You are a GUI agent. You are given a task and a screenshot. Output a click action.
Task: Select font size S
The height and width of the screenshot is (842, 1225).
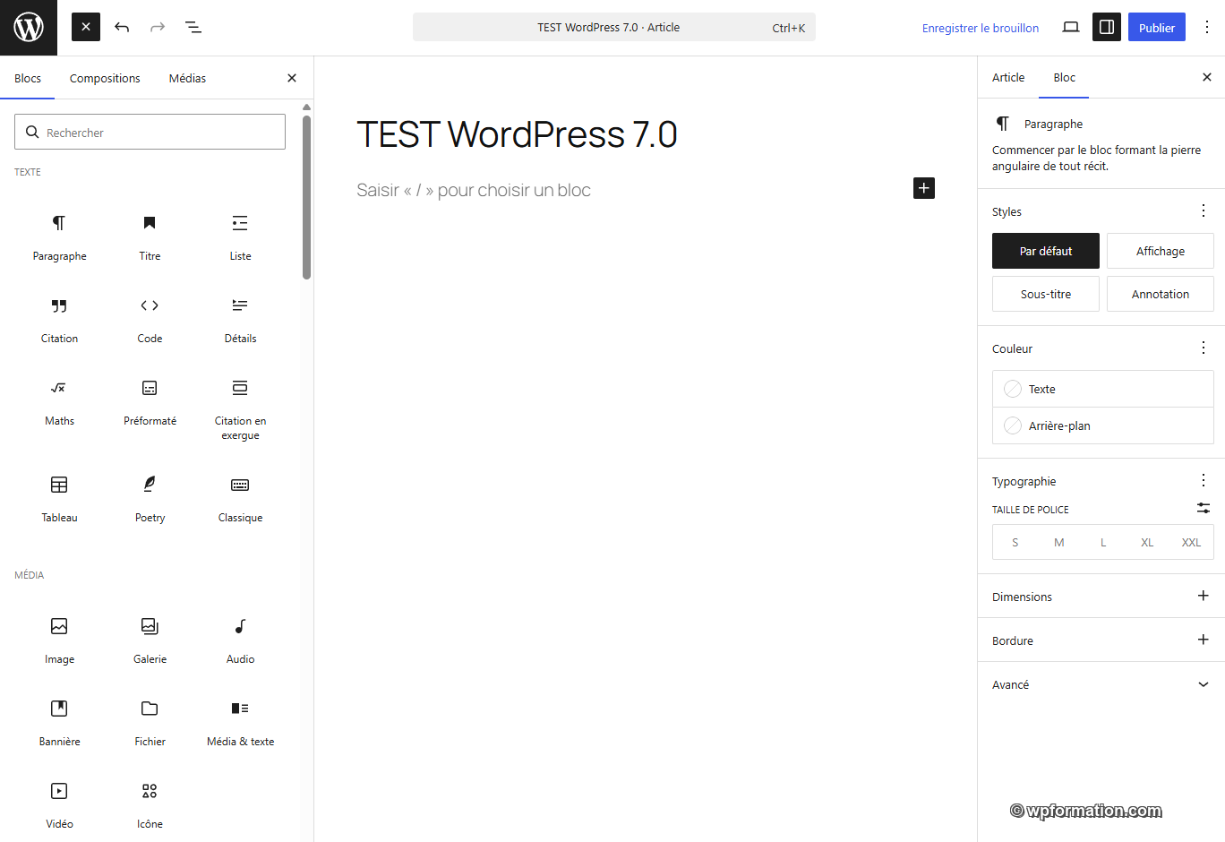point(1015,542)
